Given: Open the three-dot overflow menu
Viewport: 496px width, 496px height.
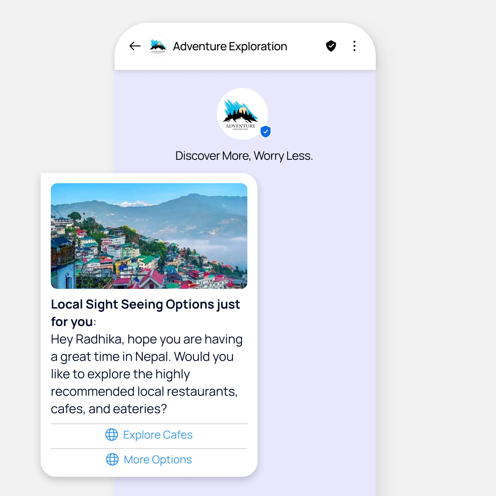Looking at the screenshot, I should tap(354, 46).
